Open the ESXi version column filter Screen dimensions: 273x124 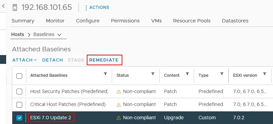264,74
